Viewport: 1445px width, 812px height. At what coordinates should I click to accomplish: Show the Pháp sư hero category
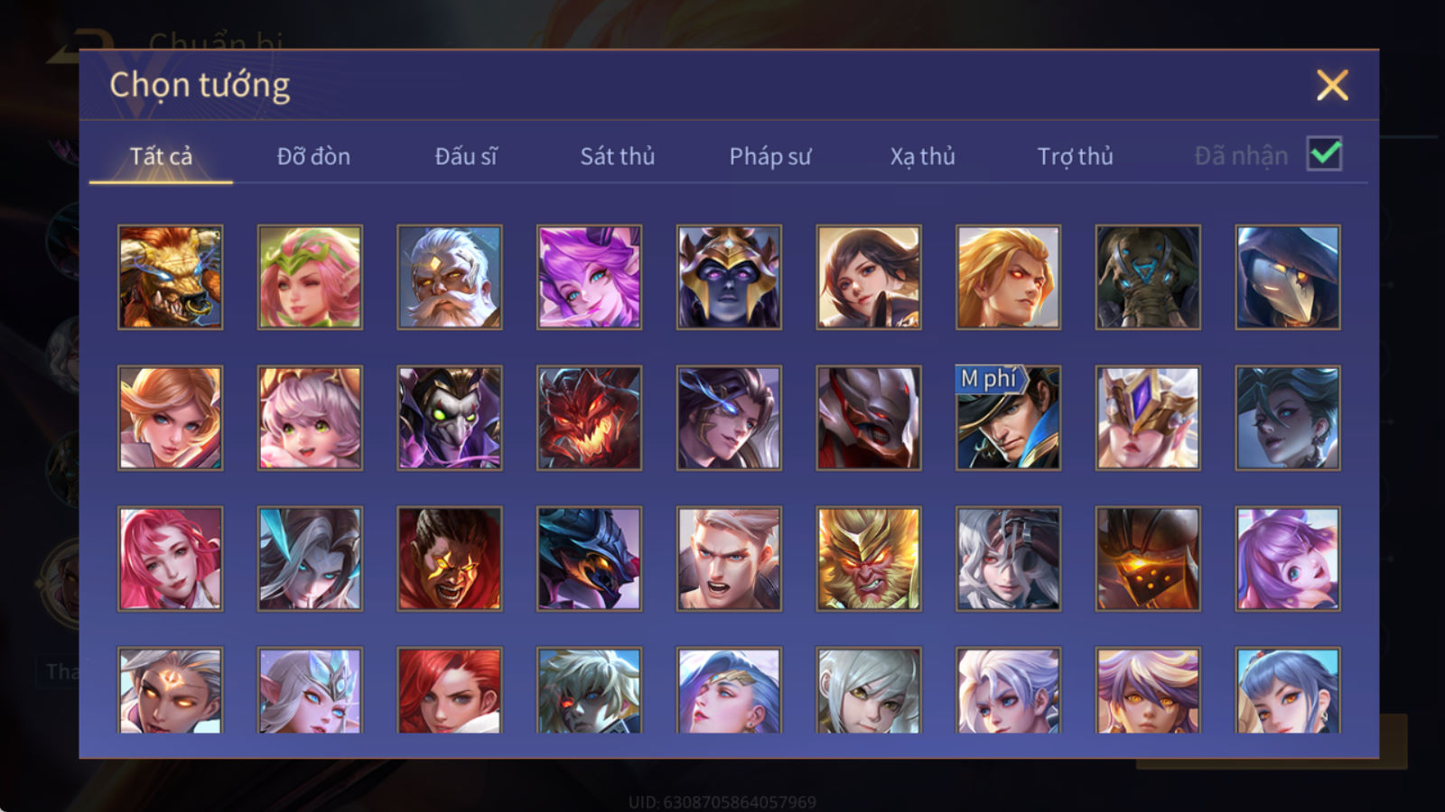coord(769,156)
